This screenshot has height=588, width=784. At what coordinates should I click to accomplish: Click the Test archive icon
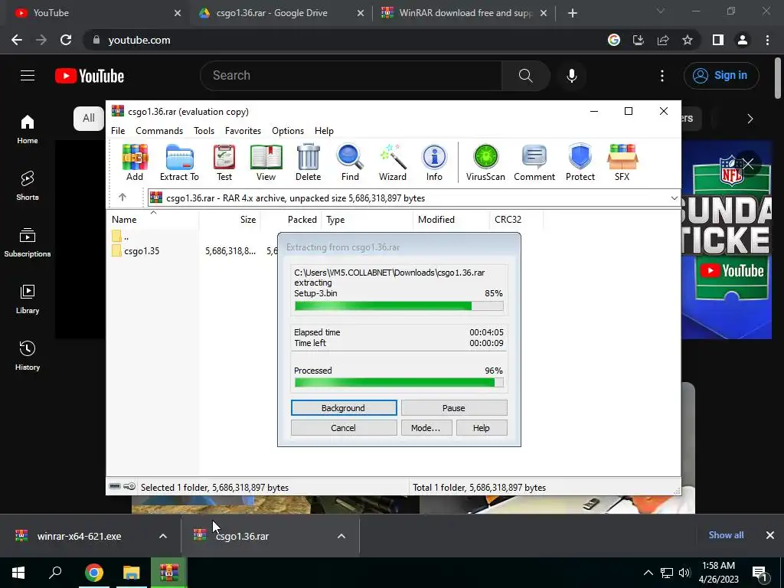[224, 162]
